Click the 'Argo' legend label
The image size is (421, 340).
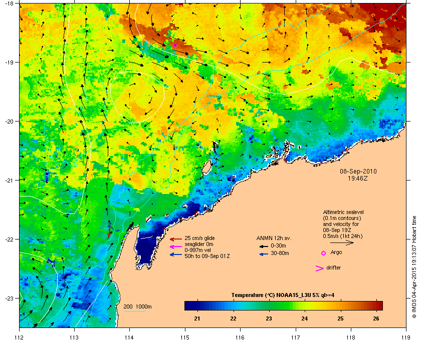coord(336,252)
